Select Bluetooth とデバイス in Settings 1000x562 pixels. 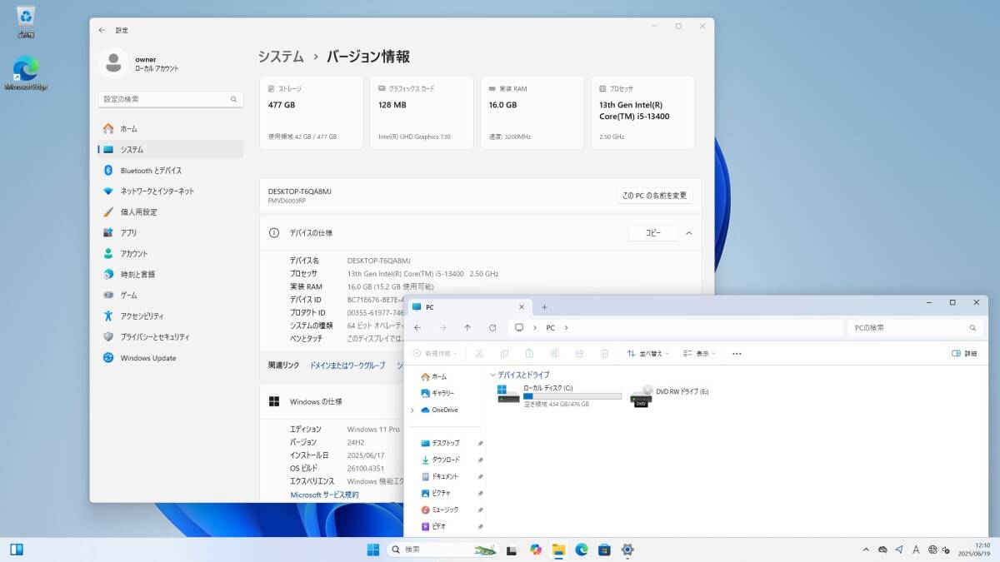[171, 170]
